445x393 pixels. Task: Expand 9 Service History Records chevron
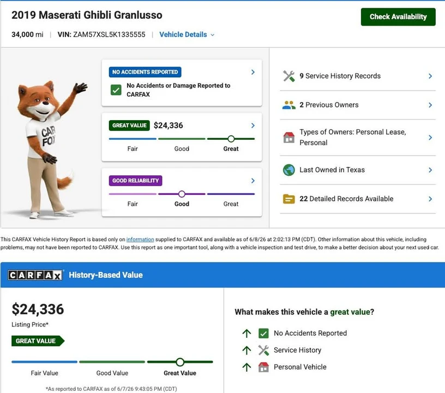pyautogui.click(x=430, y=76)
